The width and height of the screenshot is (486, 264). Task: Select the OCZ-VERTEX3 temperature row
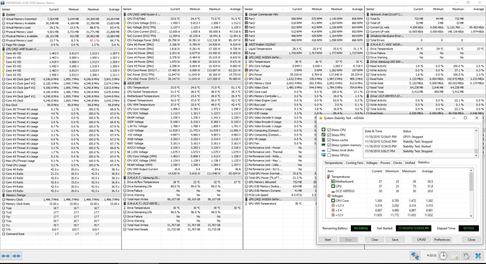point(397,191)
